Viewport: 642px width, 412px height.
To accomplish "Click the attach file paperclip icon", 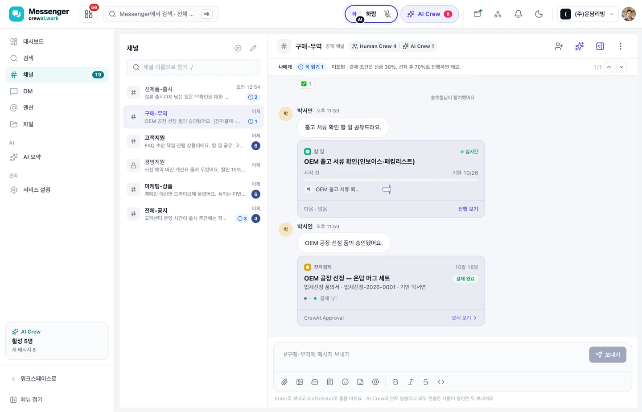I will point(284,382).
